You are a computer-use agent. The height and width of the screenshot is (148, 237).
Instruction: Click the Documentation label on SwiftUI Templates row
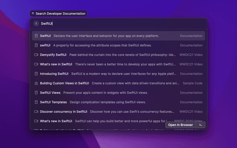[191, 102]
